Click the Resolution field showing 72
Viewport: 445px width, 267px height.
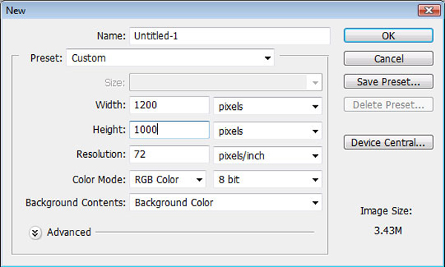tap(169, 154)
